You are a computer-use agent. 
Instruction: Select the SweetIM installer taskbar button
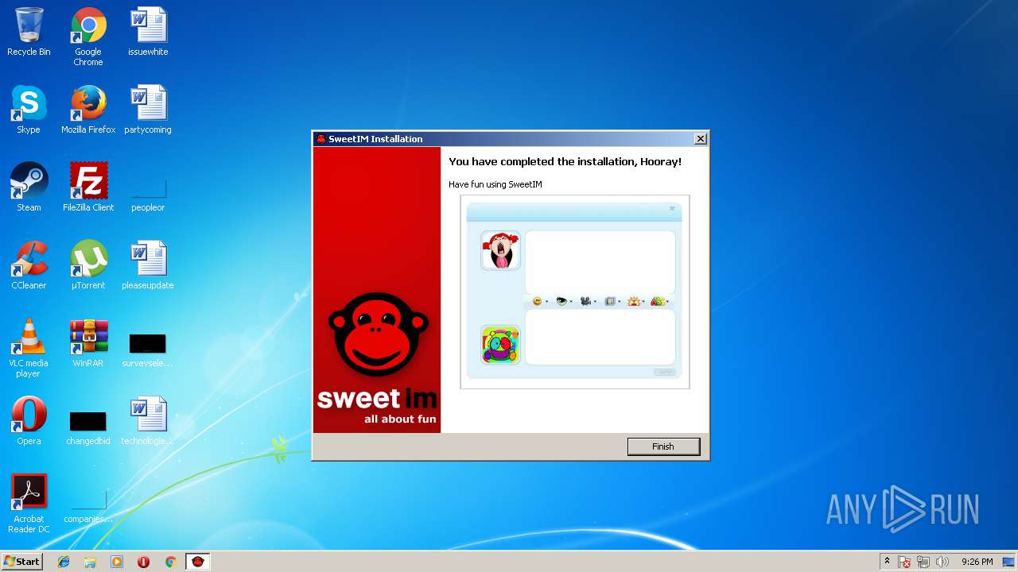tap(198, 562)
